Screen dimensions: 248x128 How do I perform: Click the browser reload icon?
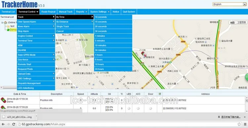pos(14,124)
